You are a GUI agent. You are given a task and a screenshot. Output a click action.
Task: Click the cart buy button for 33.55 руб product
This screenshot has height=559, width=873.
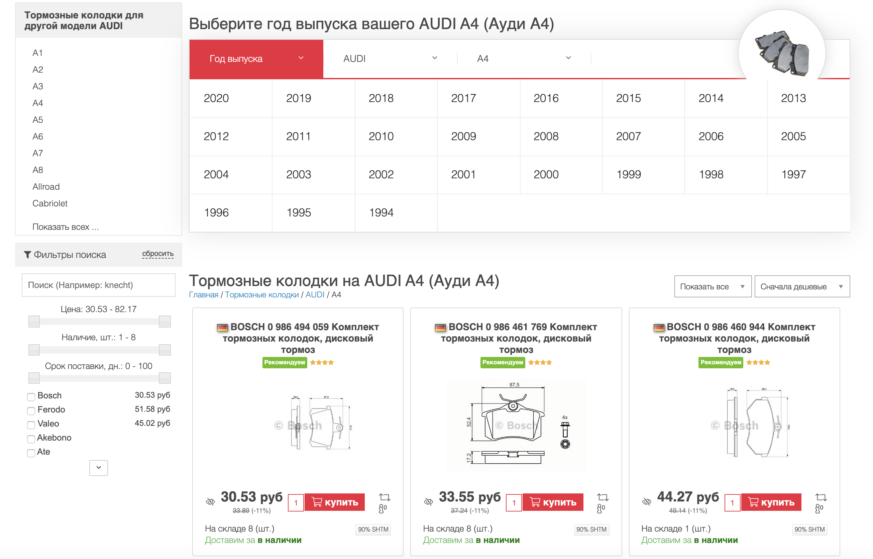[553, 502]
